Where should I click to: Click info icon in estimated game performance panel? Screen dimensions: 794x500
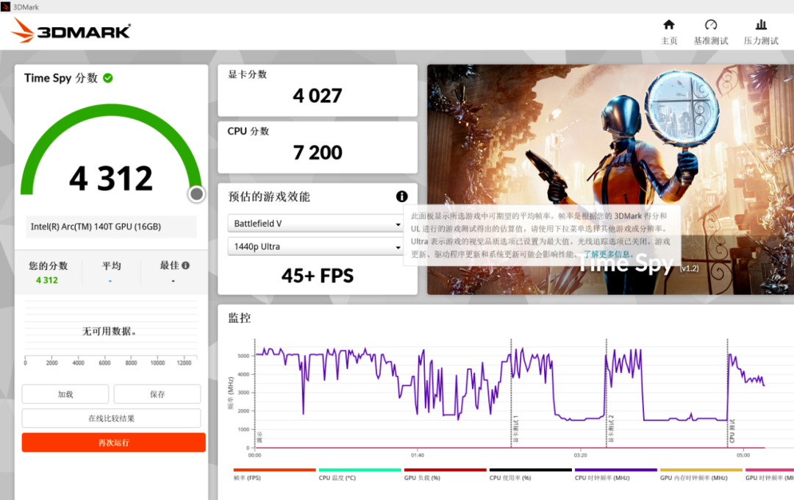(401, 196)
